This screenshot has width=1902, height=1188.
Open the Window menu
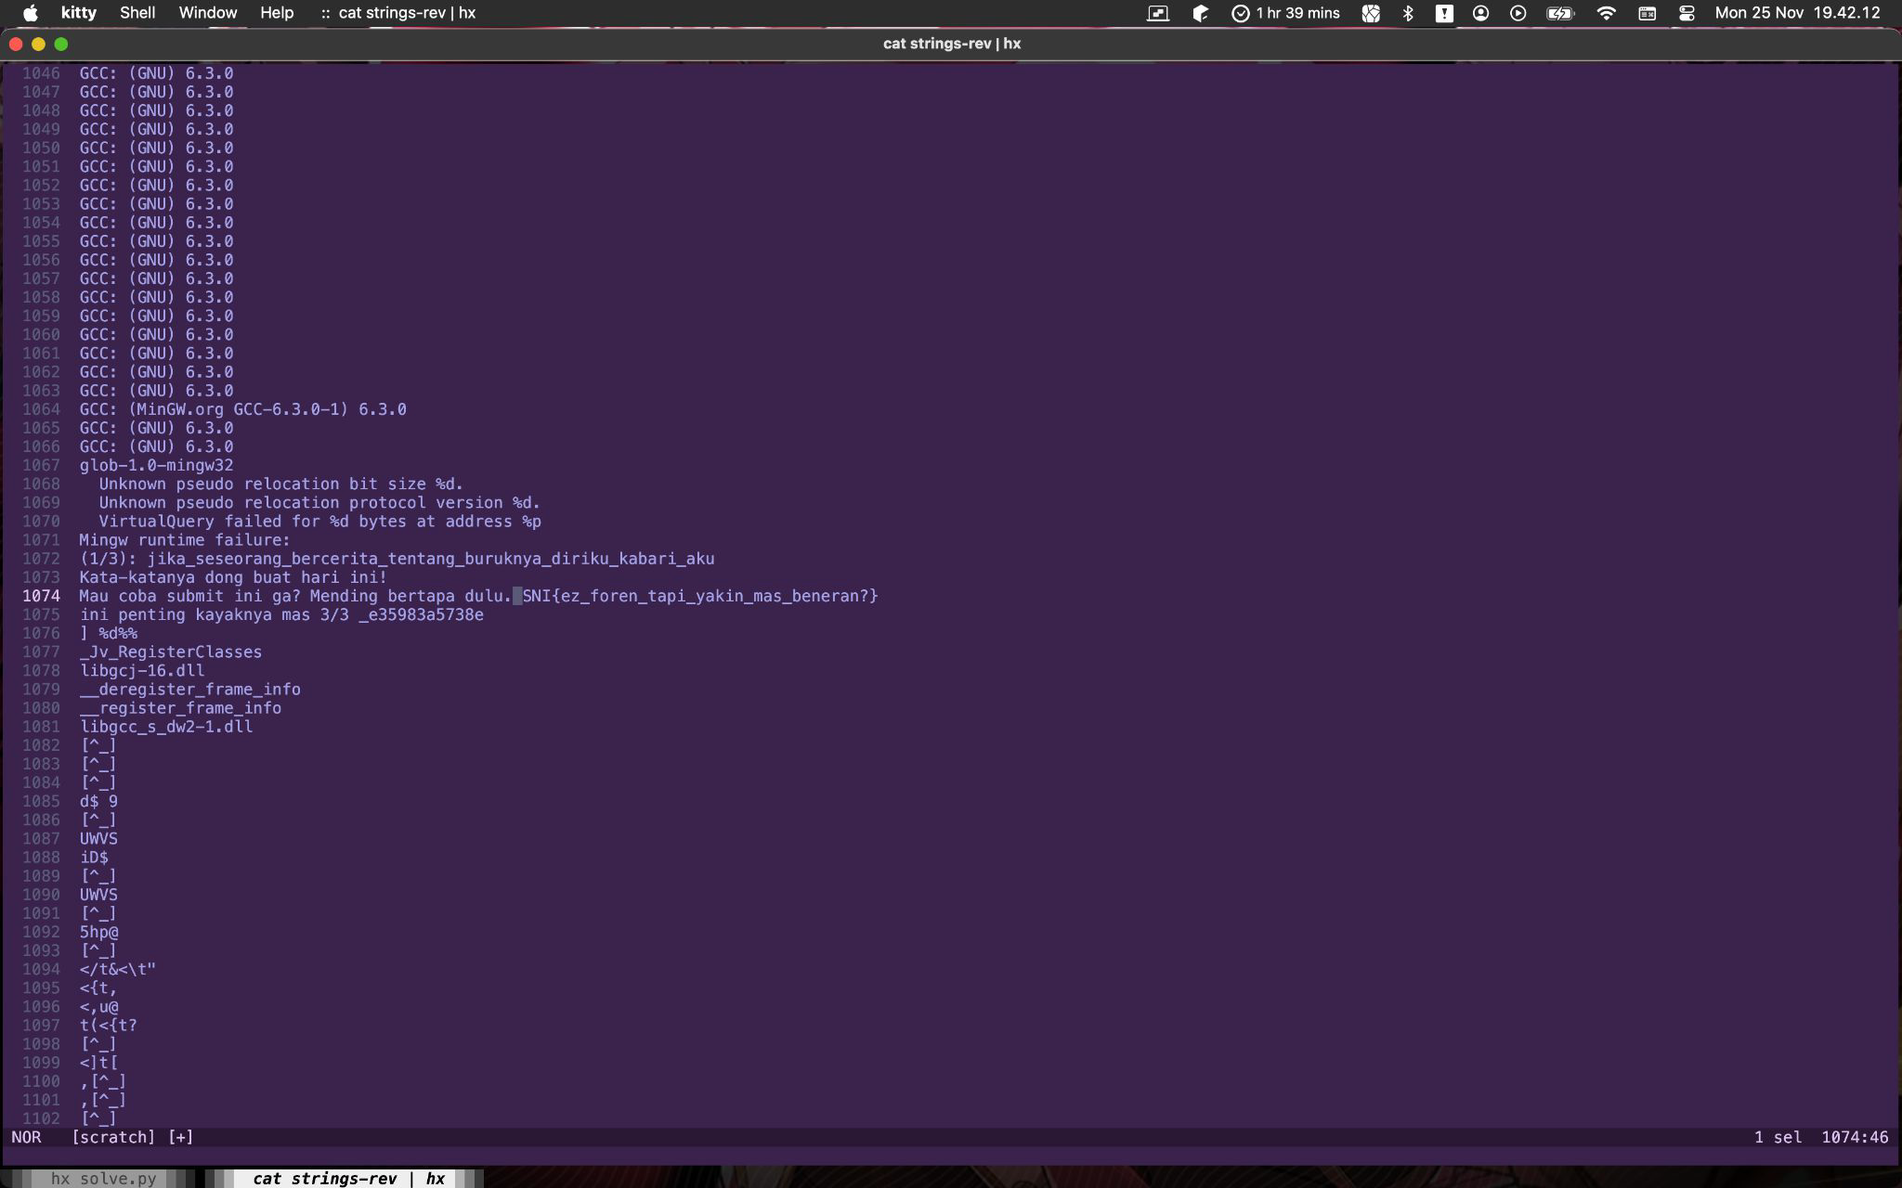[207, 13]
